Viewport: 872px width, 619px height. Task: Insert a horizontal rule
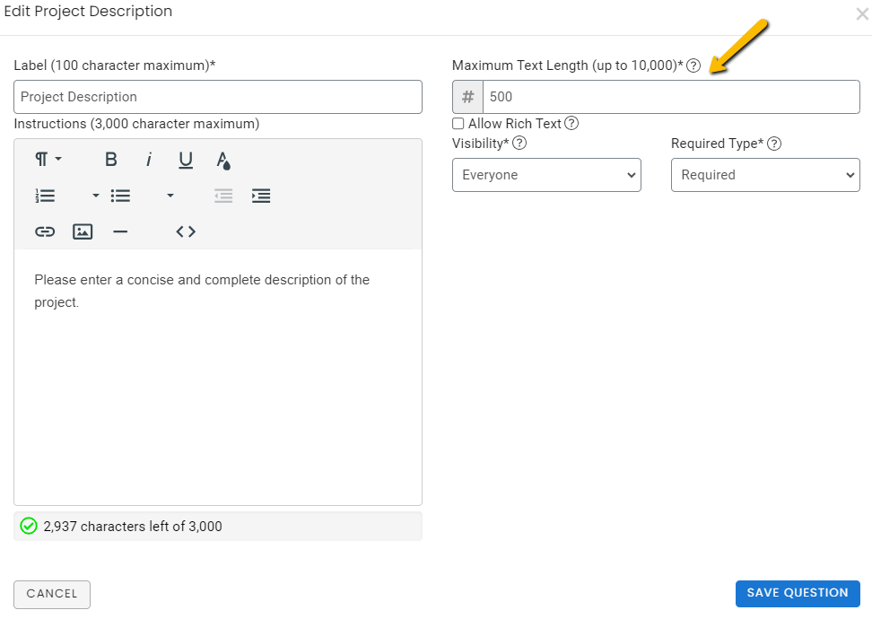pos(120,231)
